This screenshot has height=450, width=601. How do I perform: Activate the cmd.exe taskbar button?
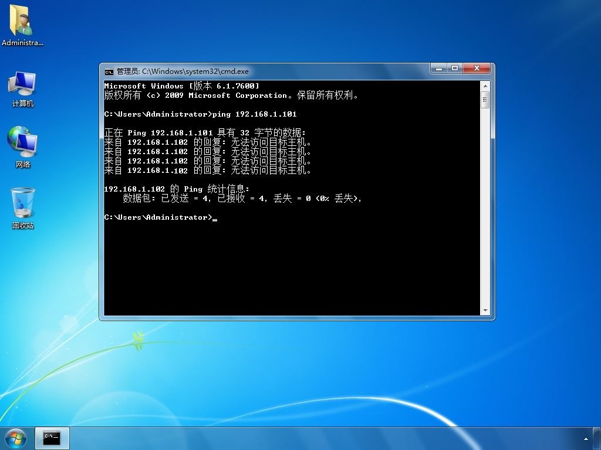[x=52, y=438]
